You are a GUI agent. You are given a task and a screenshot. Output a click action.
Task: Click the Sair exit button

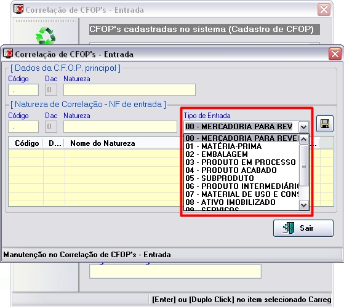303,228
